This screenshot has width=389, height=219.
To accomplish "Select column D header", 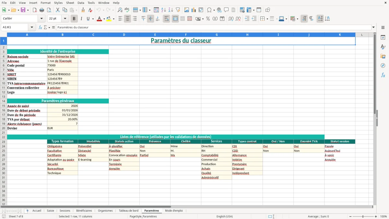I will pos(124,35).
